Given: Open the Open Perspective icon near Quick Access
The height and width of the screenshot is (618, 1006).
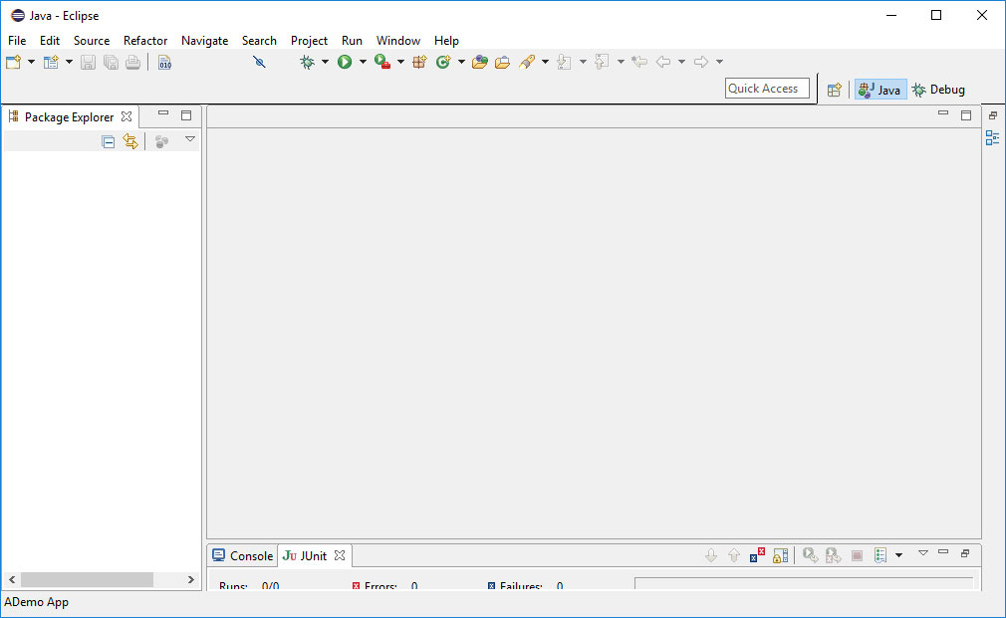Looking at the screenshot, I should [x=834, y=89].
